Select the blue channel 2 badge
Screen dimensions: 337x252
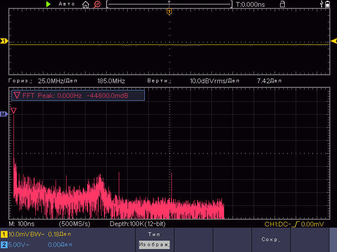click(x=4, y=244)
